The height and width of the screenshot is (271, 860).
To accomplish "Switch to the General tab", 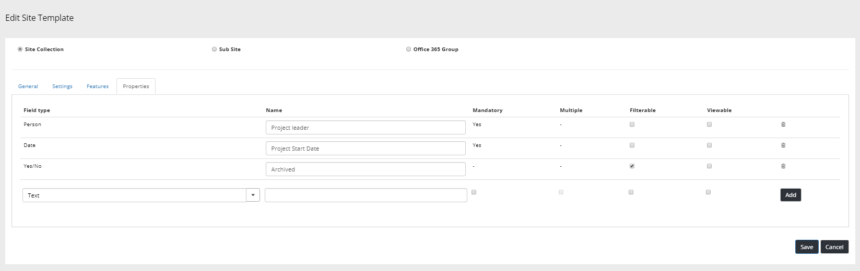I will tap(28, 87).
